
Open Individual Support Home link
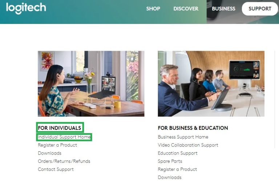pos(64,137)
